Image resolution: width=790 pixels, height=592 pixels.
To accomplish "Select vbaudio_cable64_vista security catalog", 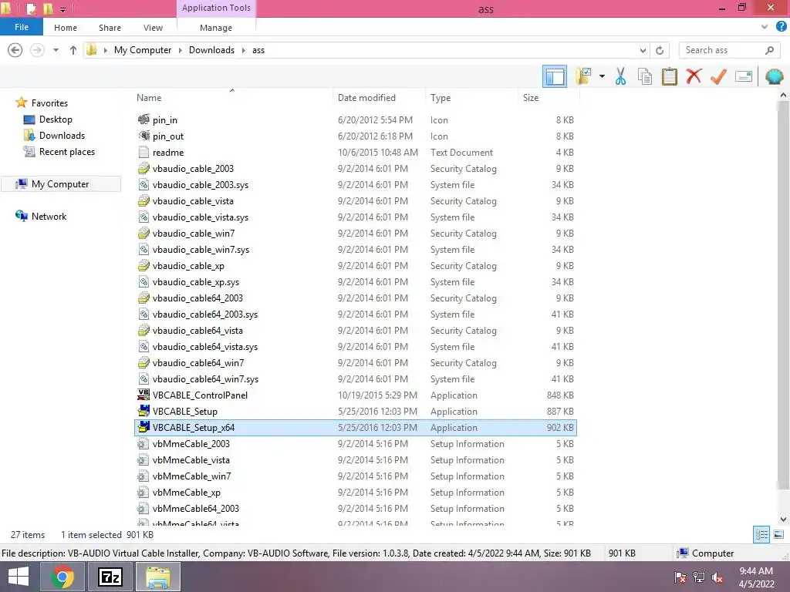I will (355, 330).
